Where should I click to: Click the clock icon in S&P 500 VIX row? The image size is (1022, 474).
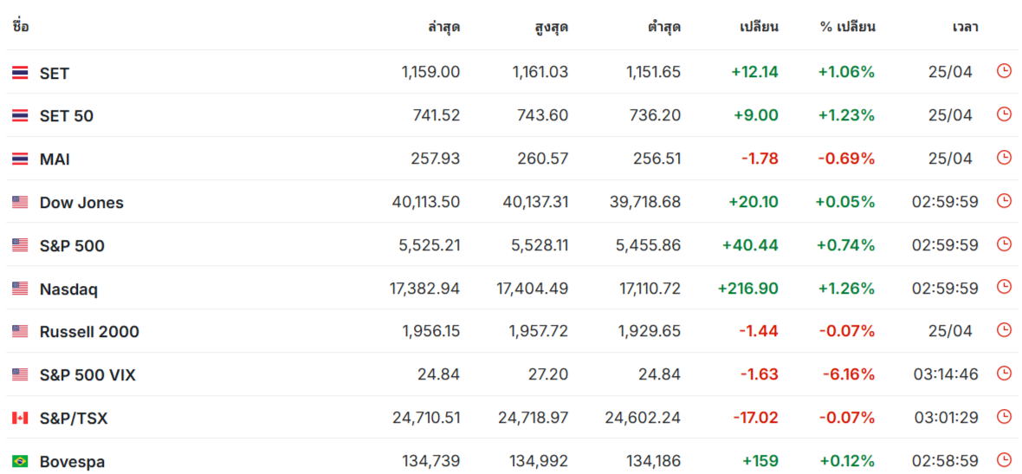[1004, 373]
